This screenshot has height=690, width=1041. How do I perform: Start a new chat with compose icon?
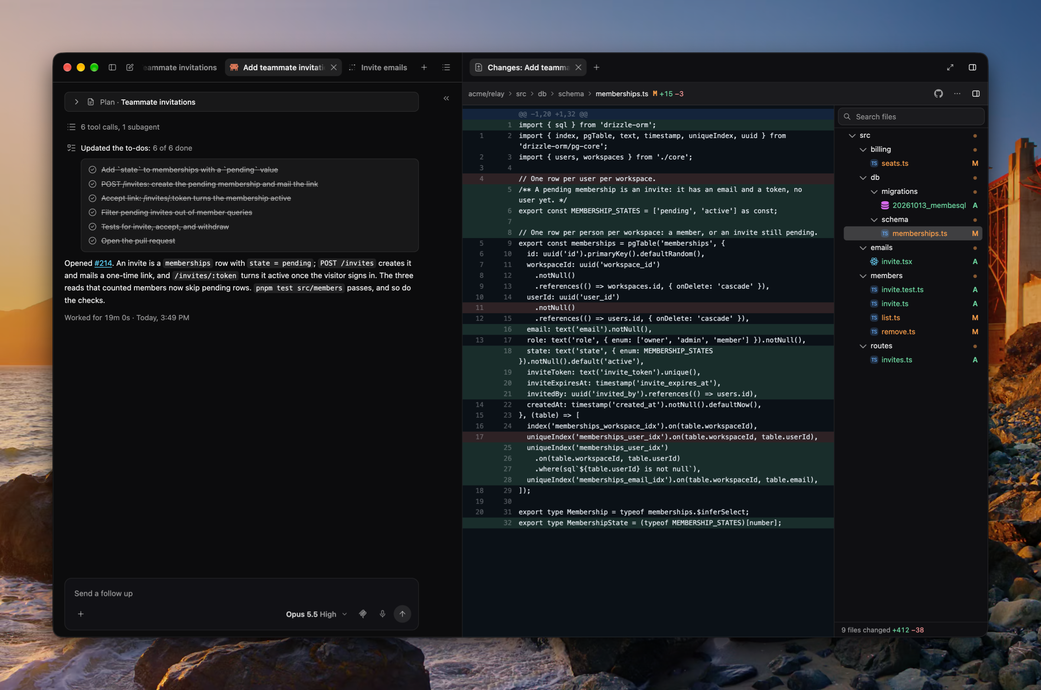point(130,67)
